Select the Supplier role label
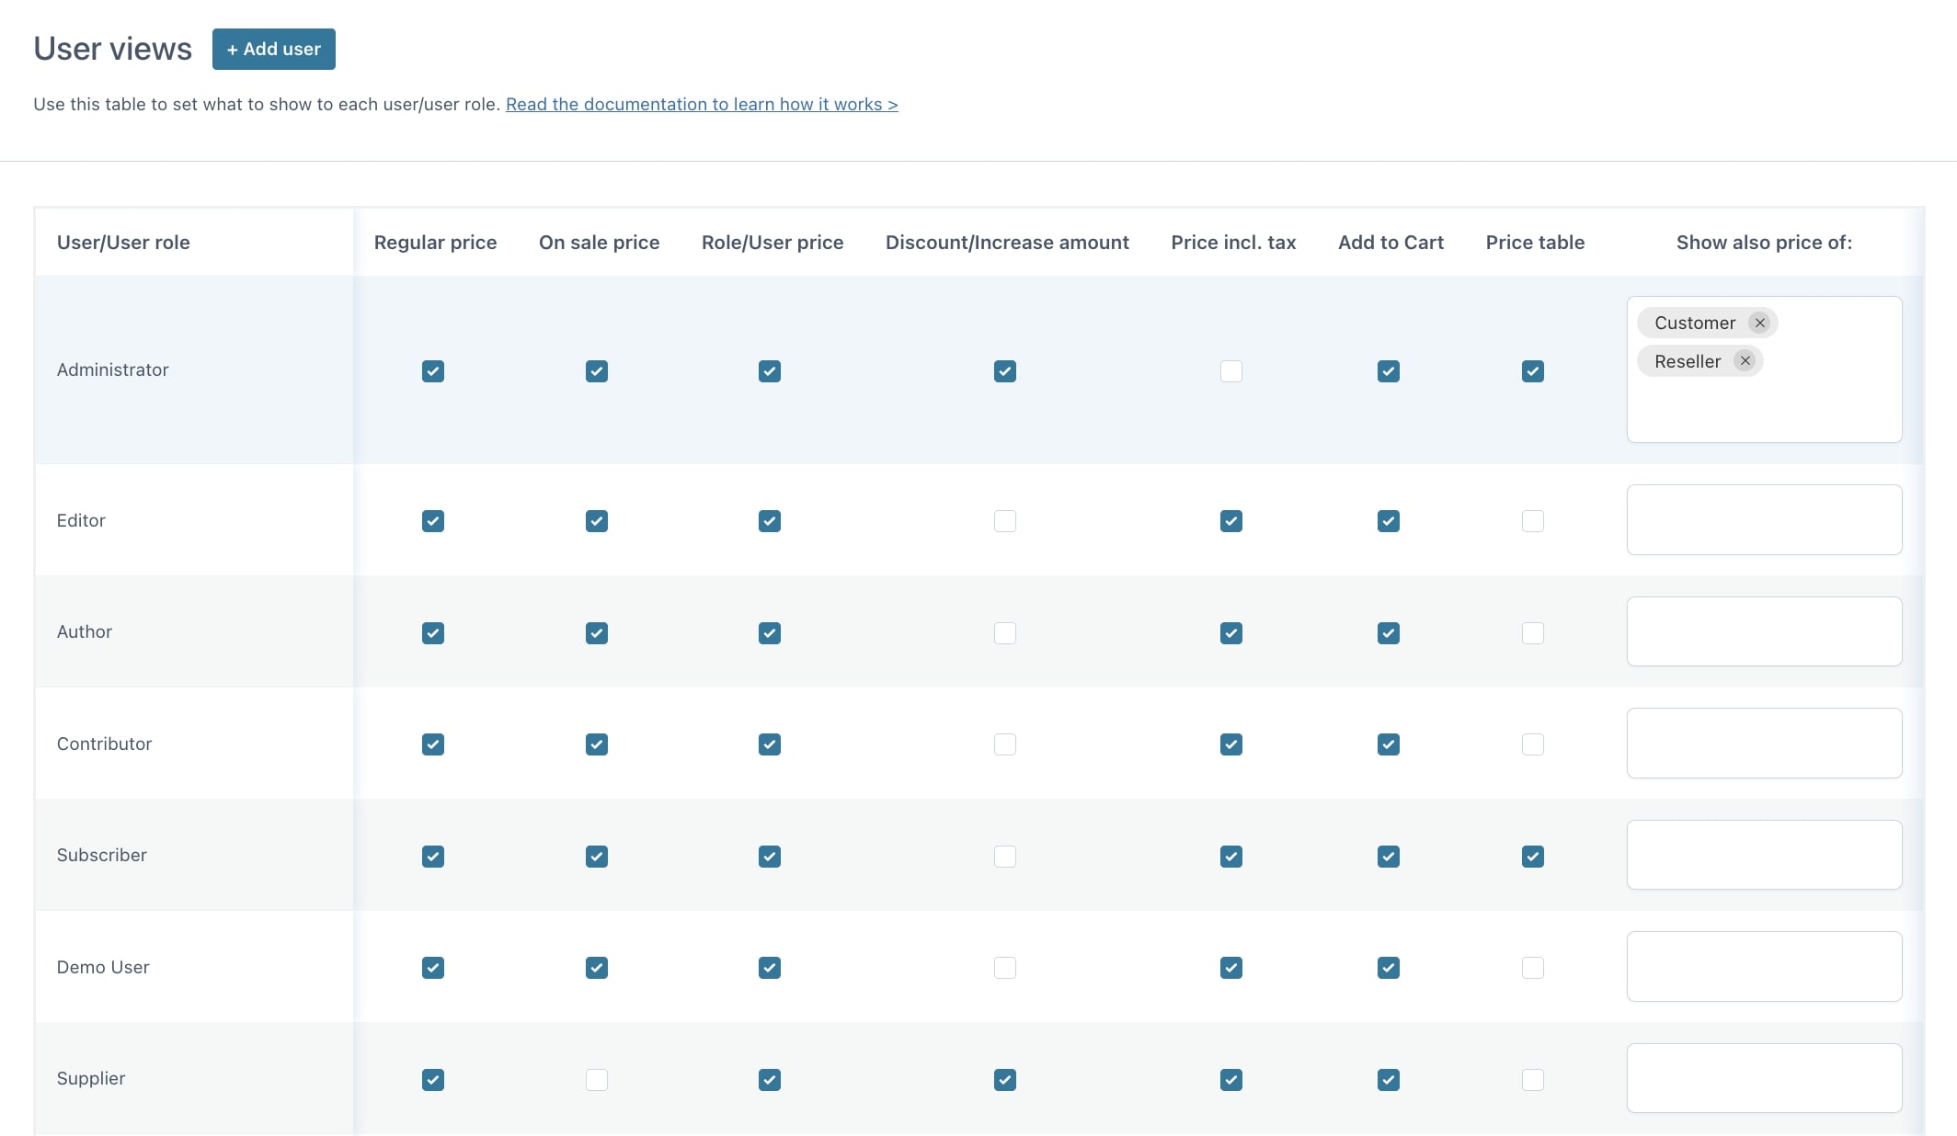 (x=90, y=1078)
